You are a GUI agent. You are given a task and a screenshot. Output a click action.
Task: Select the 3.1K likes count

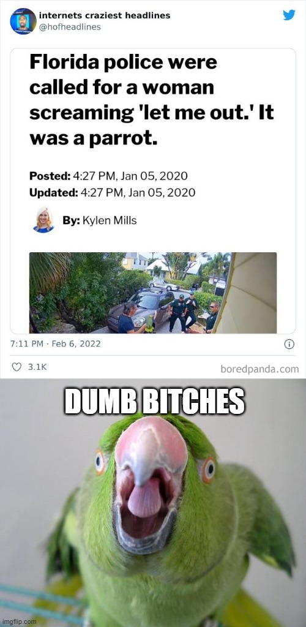37,367
